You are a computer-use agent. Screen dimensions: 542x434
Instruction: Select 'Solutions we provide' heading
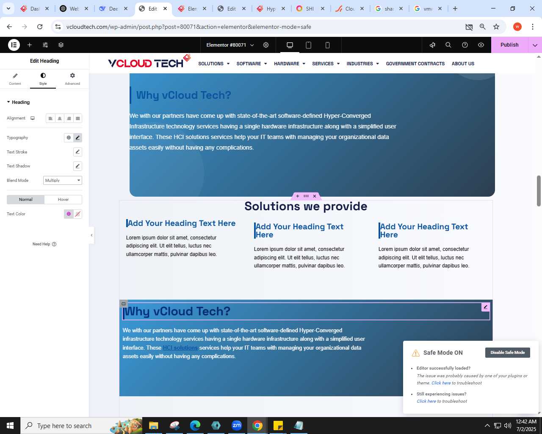click(x=306, y=206)
